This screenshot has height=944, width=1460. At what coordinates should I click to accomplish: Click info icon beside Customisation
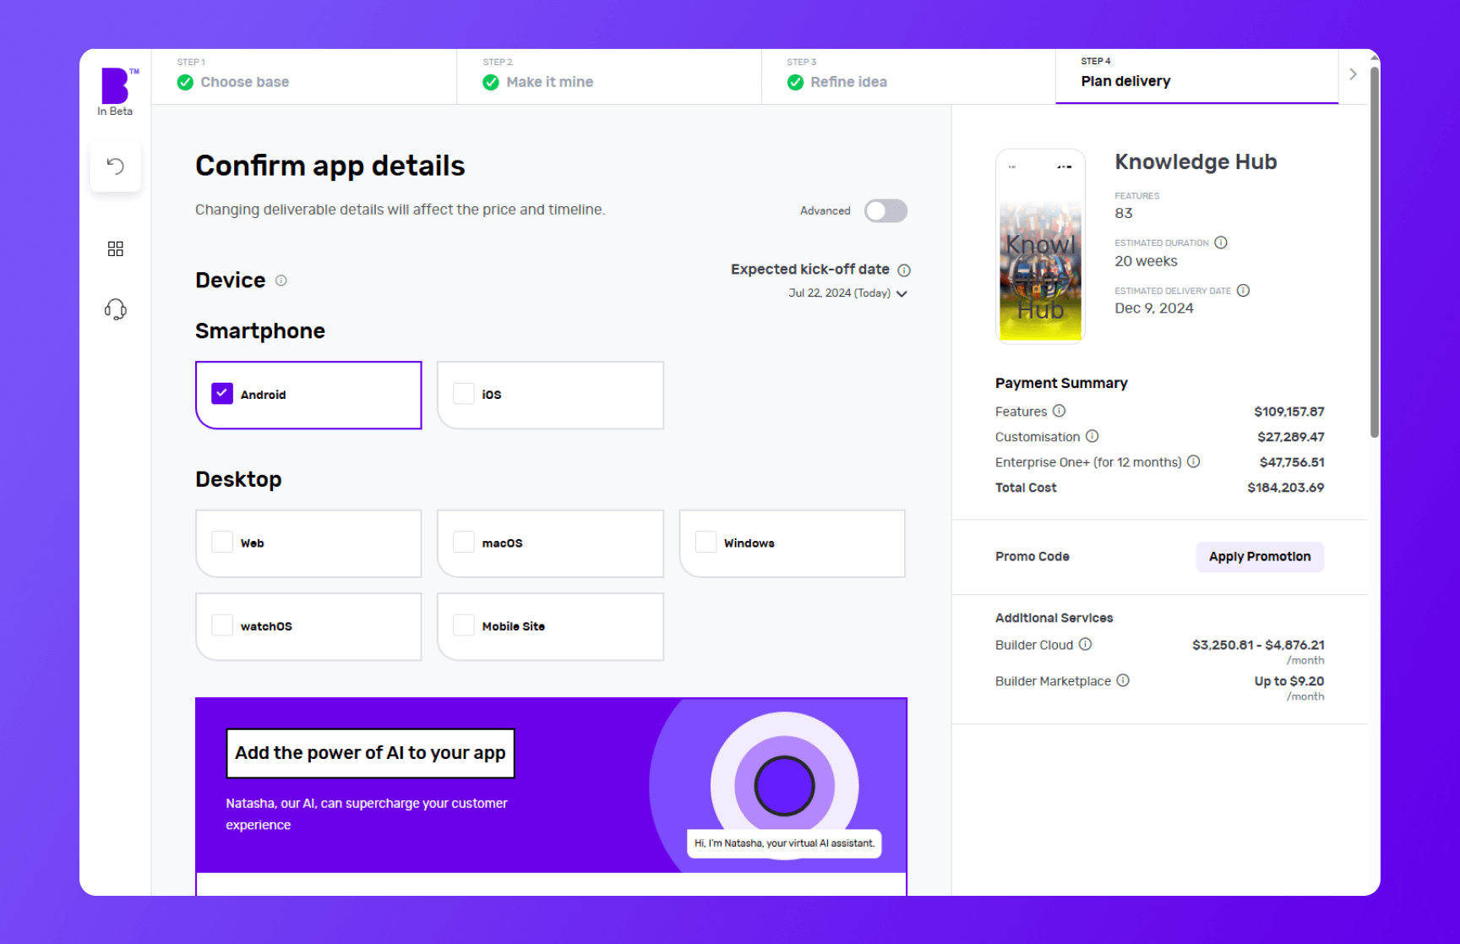coord(1092,436)
